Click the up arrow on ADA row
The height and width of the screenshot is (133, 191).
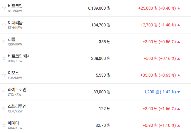click(179, 125)
